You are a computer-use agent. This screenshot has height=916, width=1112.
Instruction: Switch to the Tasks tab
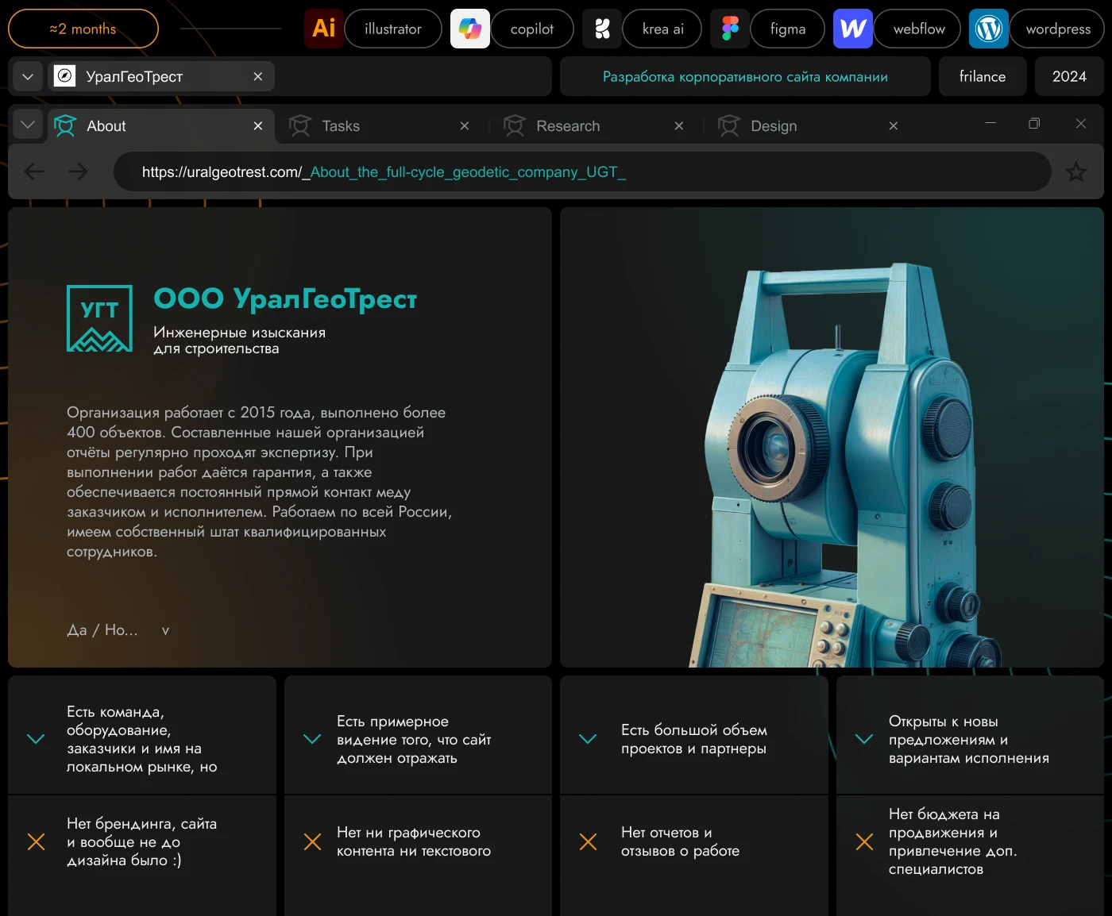click(x=340, y=125)
